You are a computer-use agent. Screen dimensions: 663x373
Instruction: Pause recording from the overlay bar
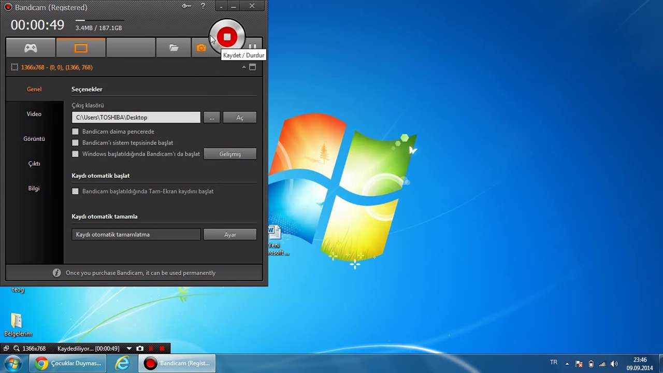pos(151,349)
